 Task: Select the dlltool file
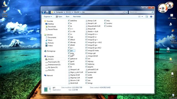[x=71, y=40]
